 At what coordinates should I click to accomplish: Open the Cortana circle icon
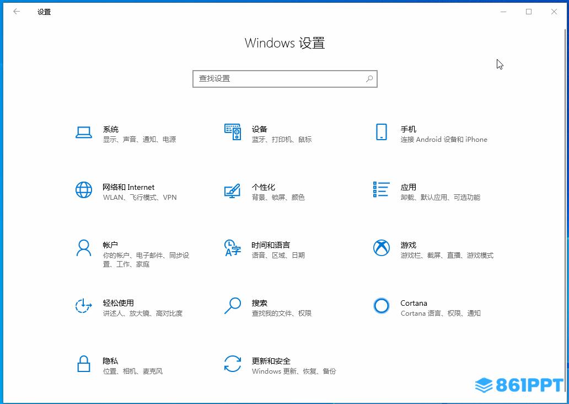click(x=382, y=306)
